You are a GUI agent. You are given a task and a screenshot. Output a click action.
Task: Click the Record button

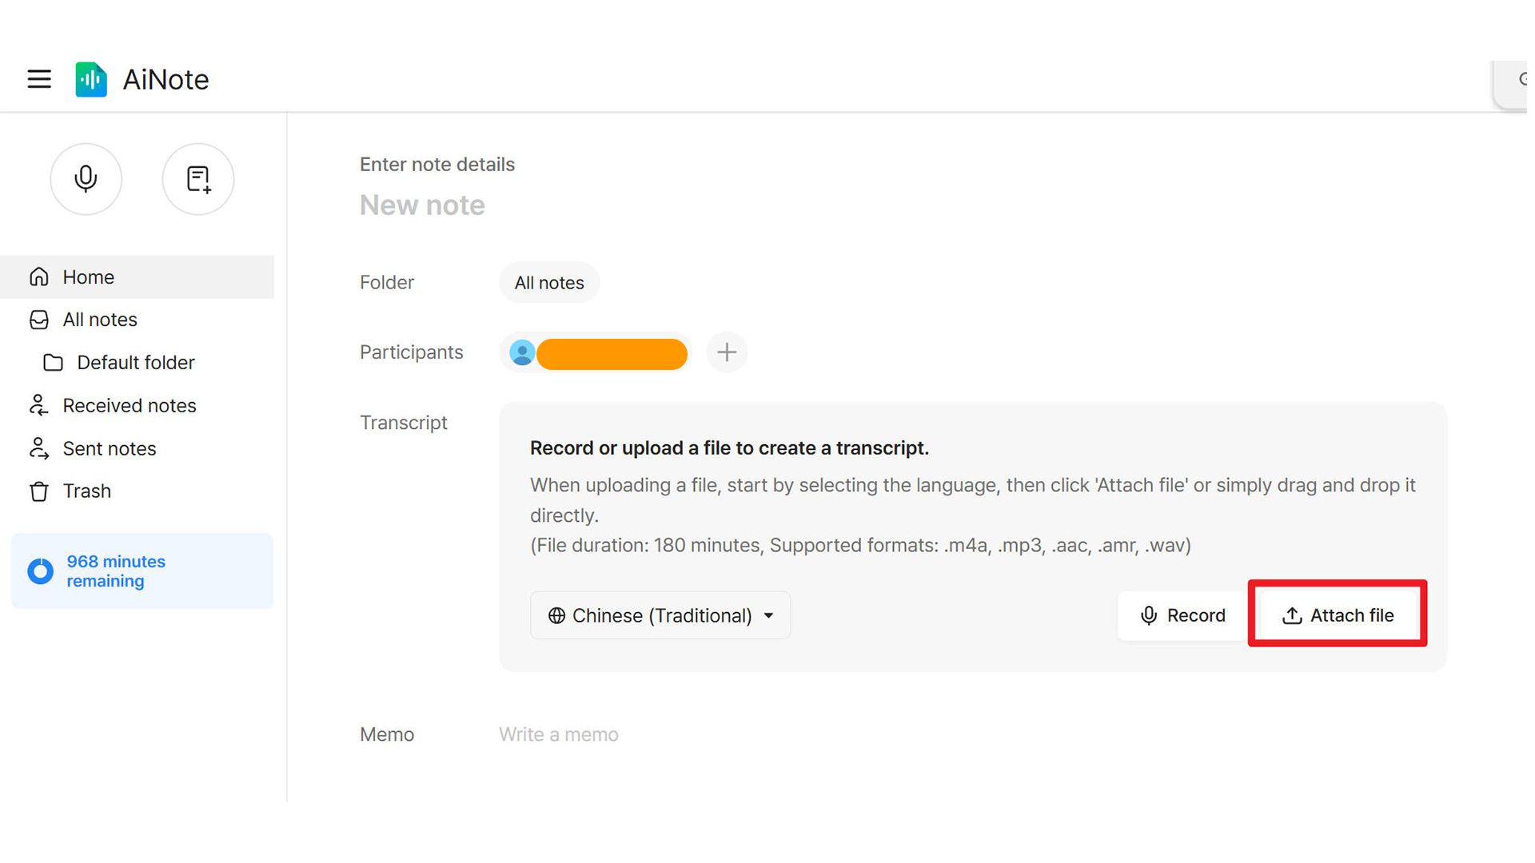[x=1182, y=615]
